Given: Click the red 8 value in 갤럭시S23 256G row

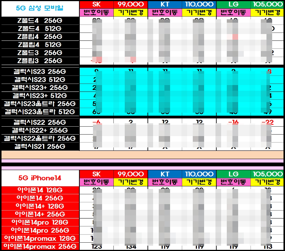Looking at the screenshot, I should pos(270,71).
